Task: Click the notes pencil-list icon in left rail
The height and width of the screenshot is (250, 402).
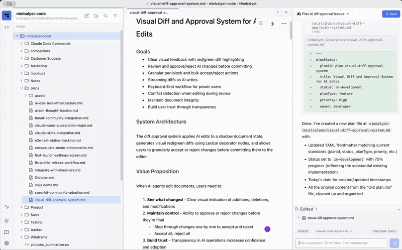Action: [x=7, y=207]
